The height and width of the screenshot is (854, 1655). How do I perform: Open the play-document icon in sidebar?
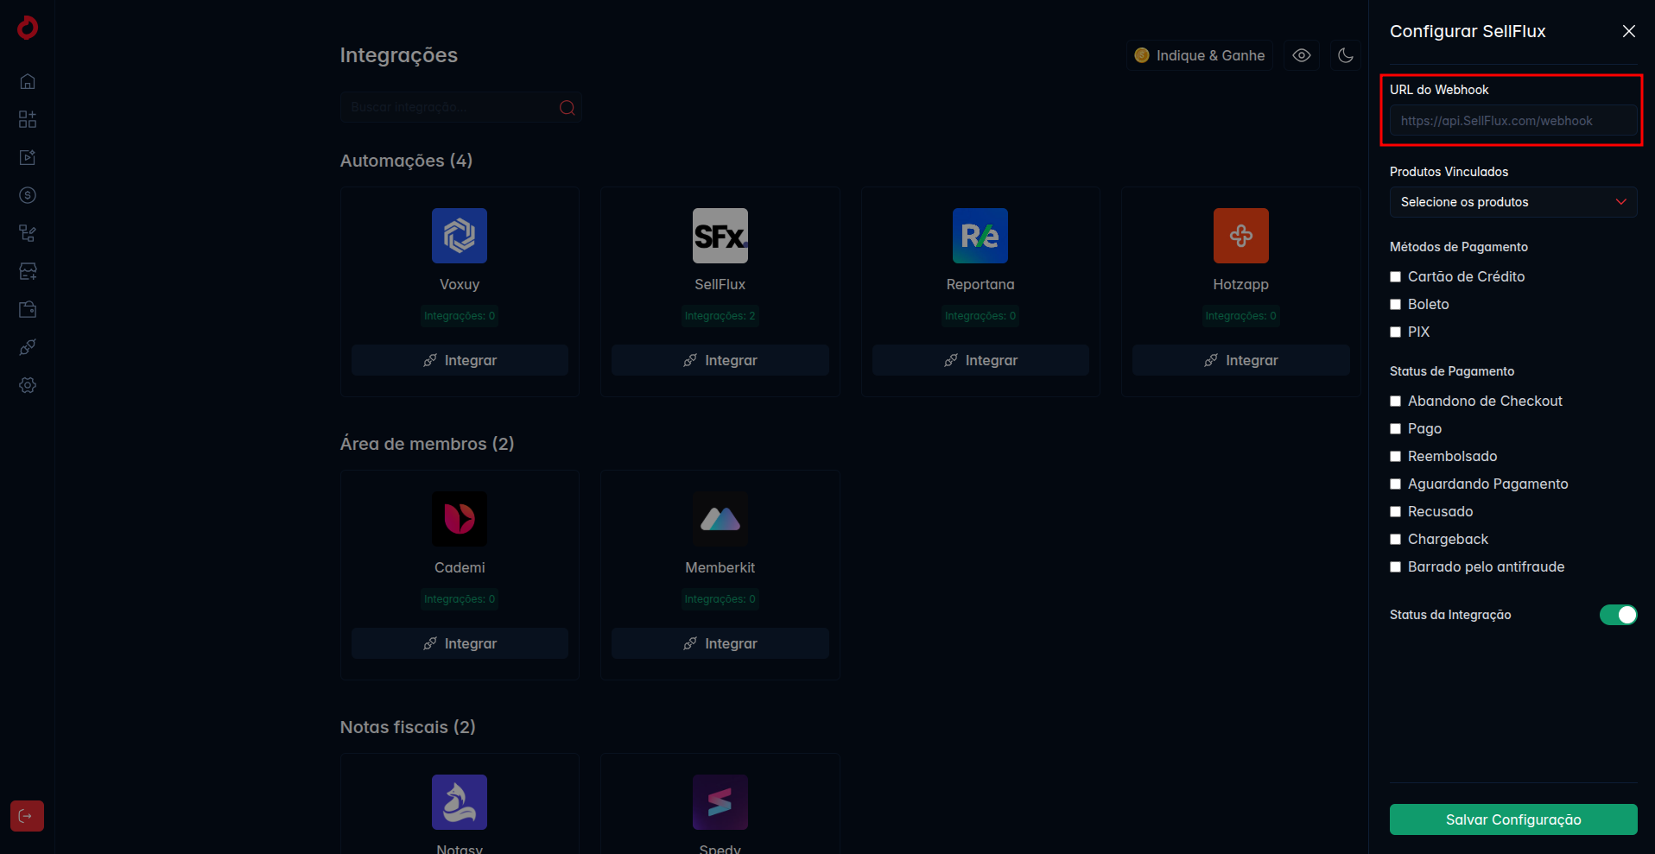click(28, 157)
